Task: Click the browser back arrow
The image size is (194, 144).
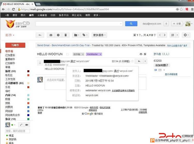Action: (3, 9)
